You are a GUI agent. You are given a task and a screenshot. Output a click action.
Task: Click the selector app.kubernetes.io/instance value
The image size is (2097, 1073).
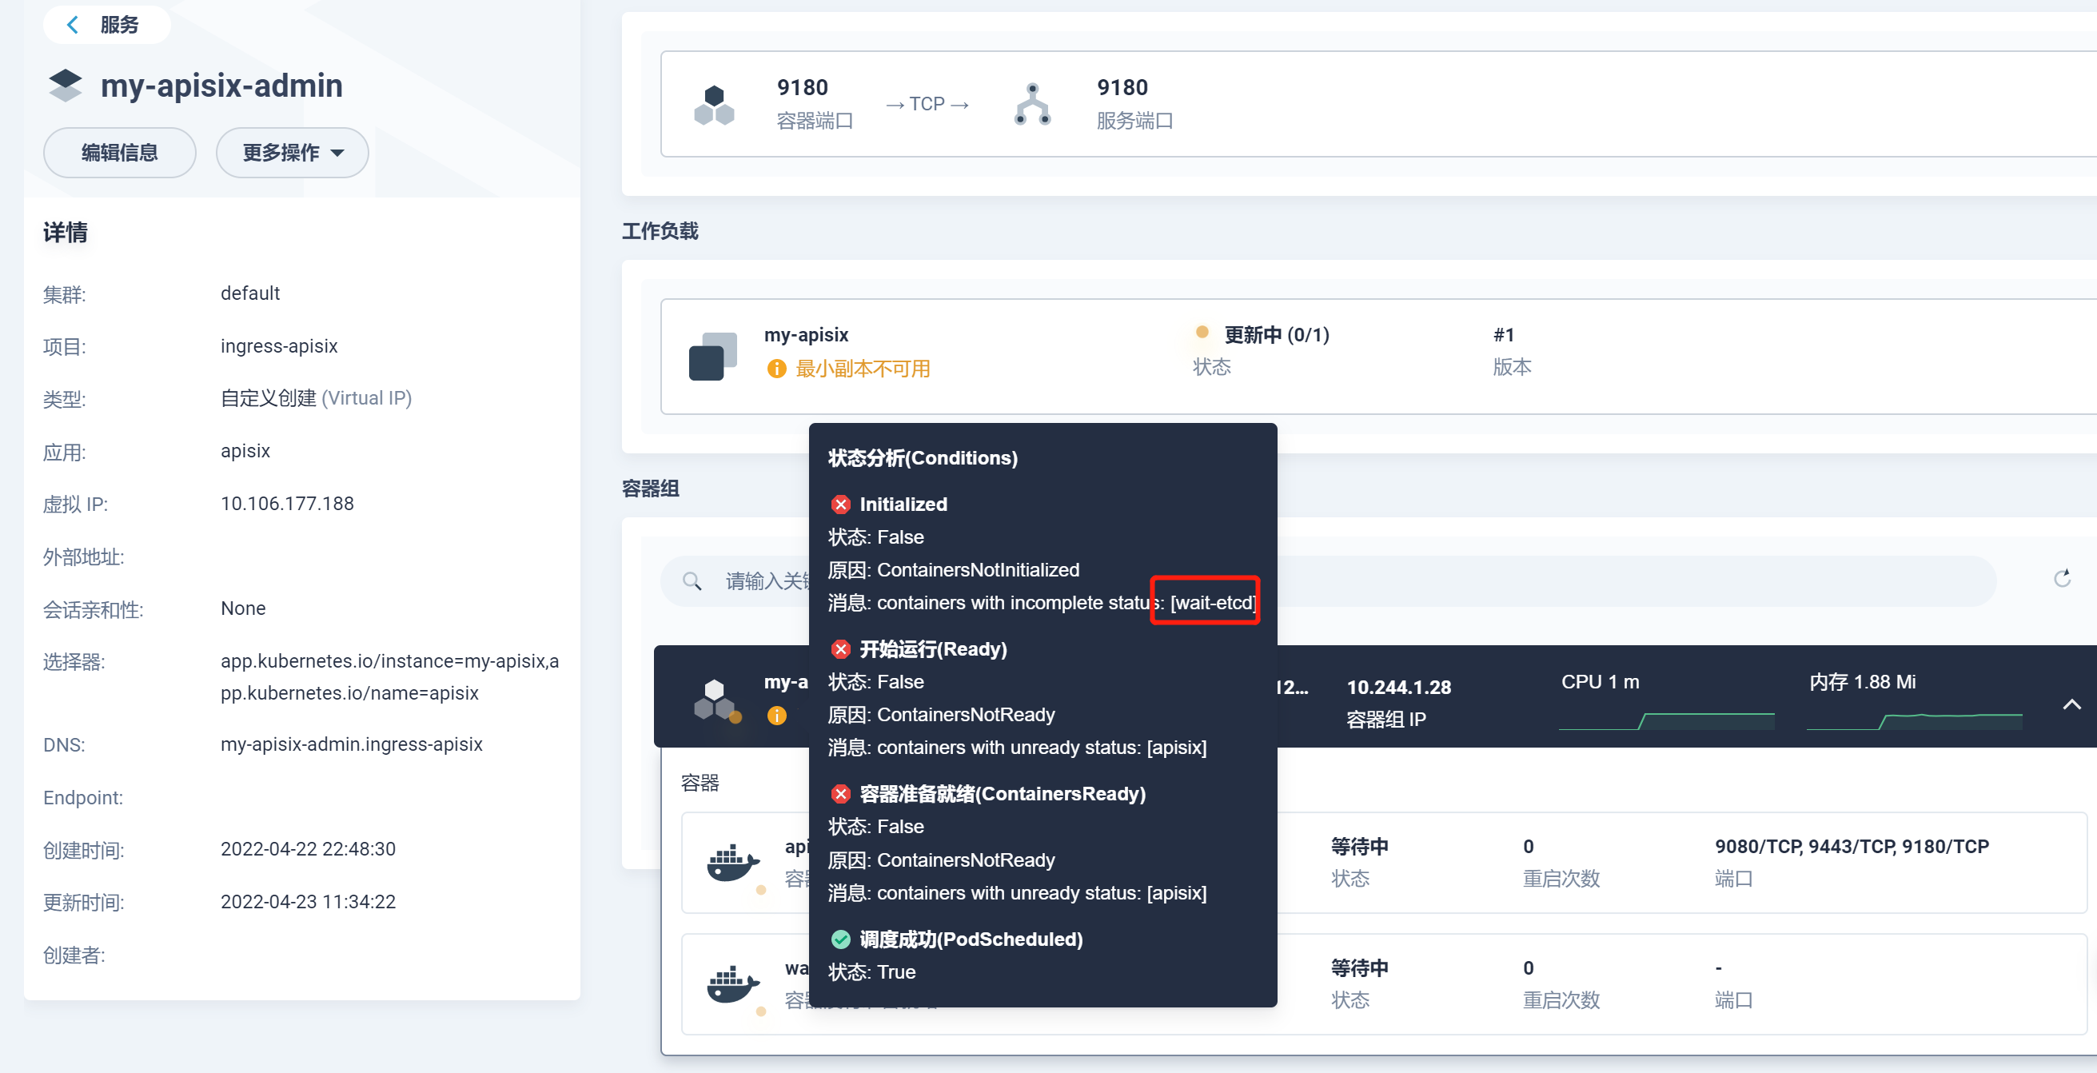click(390, 676)
